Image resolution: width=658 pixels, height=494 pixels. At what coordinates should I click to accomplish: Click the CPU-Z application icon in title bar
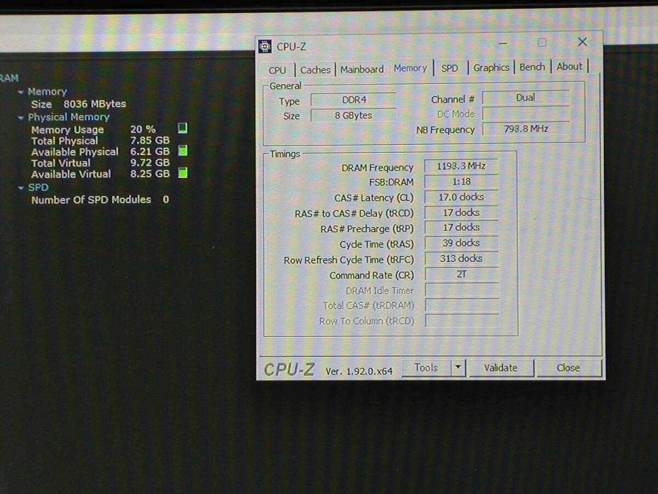click(x=265, y=46)
